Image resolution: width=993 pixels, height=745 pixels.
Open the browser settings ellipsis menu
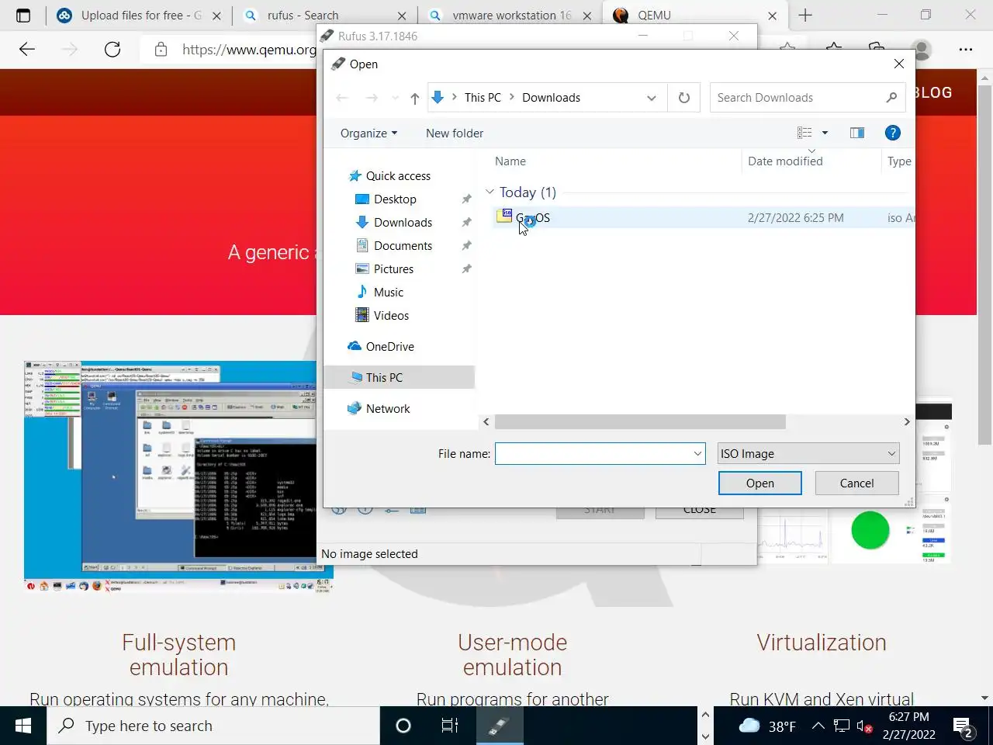coord(966,50)
